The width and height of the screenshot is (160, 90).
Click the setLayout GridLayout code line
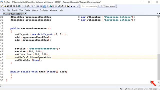[41, 34]
